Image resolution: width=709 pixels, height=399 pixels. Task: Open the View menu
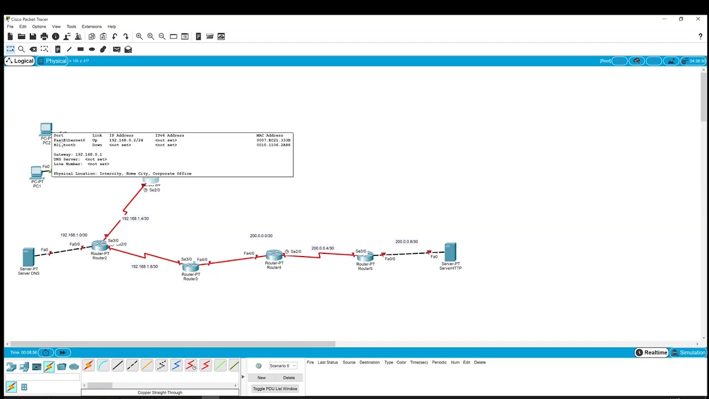(x=56, y=27)
